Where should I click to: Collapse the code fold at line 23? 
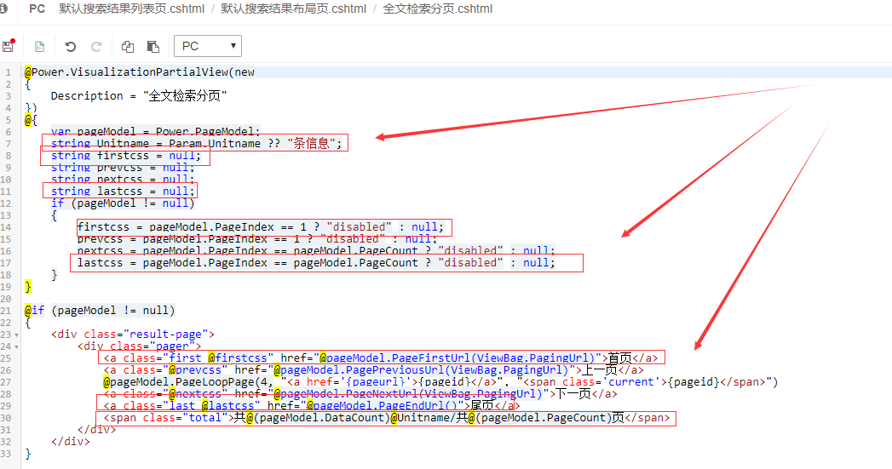16,335
